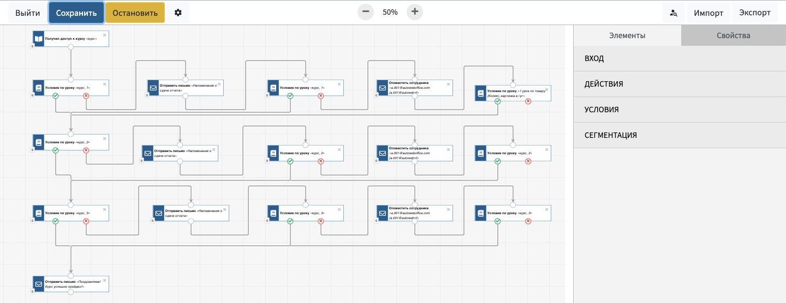This screenshot has height=303, width=786.
Task: Open the СЕГМЕНТАЦИЯ section
Action: [680, 135]
